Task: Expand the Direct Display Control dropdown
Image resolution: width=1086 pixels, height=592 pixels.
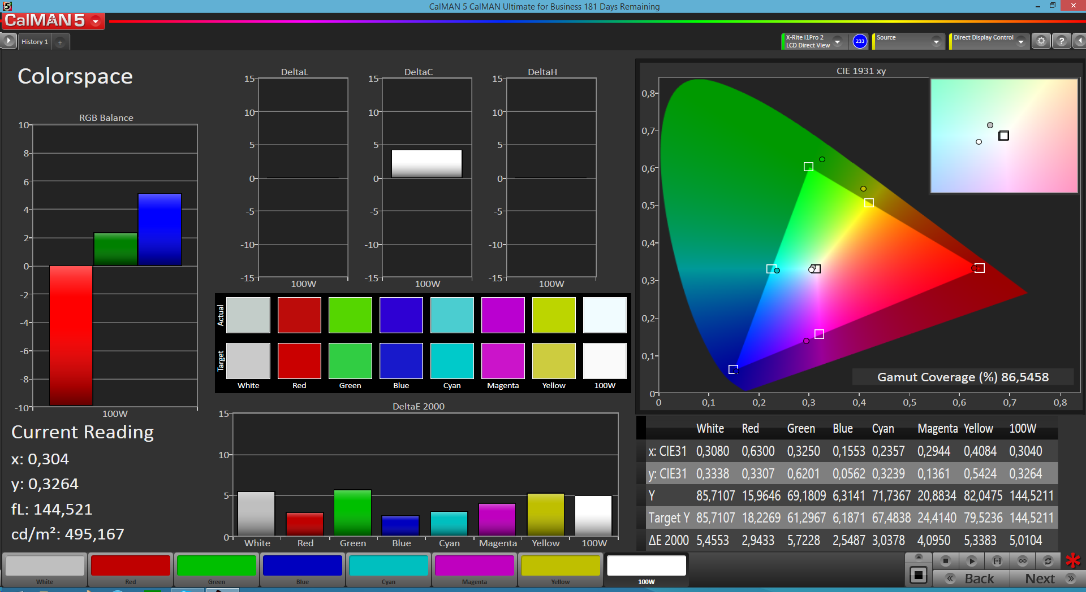Action: pyautogui.click(x=1021, y=42)
